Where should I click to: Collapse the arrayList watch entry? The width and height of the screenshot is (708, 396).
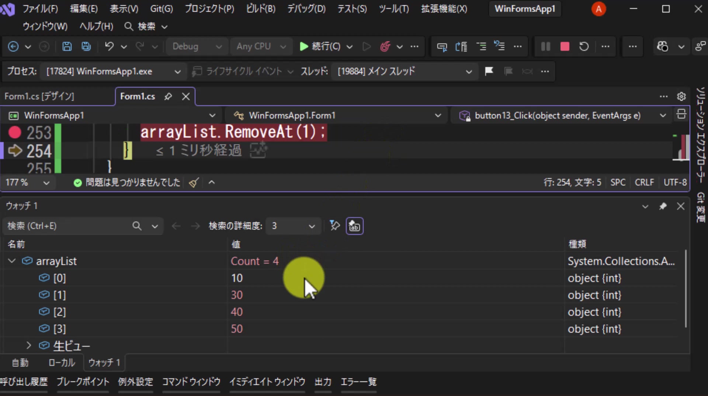[12, 261]
